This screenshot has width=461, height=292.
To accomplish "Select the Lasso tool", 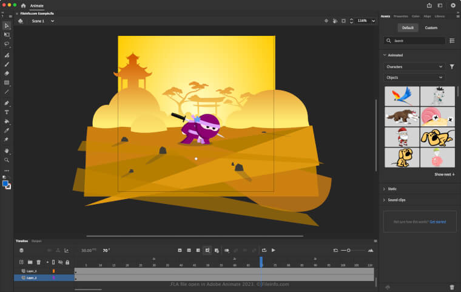I will click(x=7, y=44).
